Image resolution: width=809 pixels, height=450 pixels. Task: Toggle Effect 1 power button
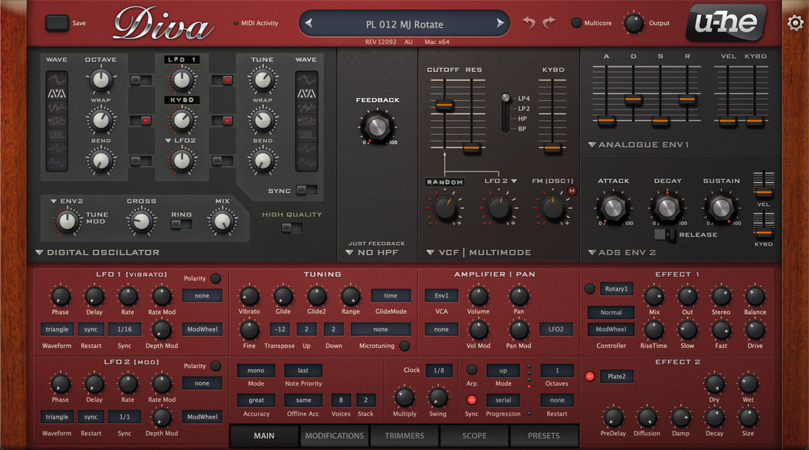[x=590, y=289]
